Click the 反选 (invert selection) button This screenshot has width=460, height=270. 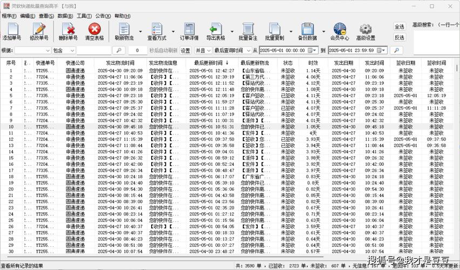[400, 37]
